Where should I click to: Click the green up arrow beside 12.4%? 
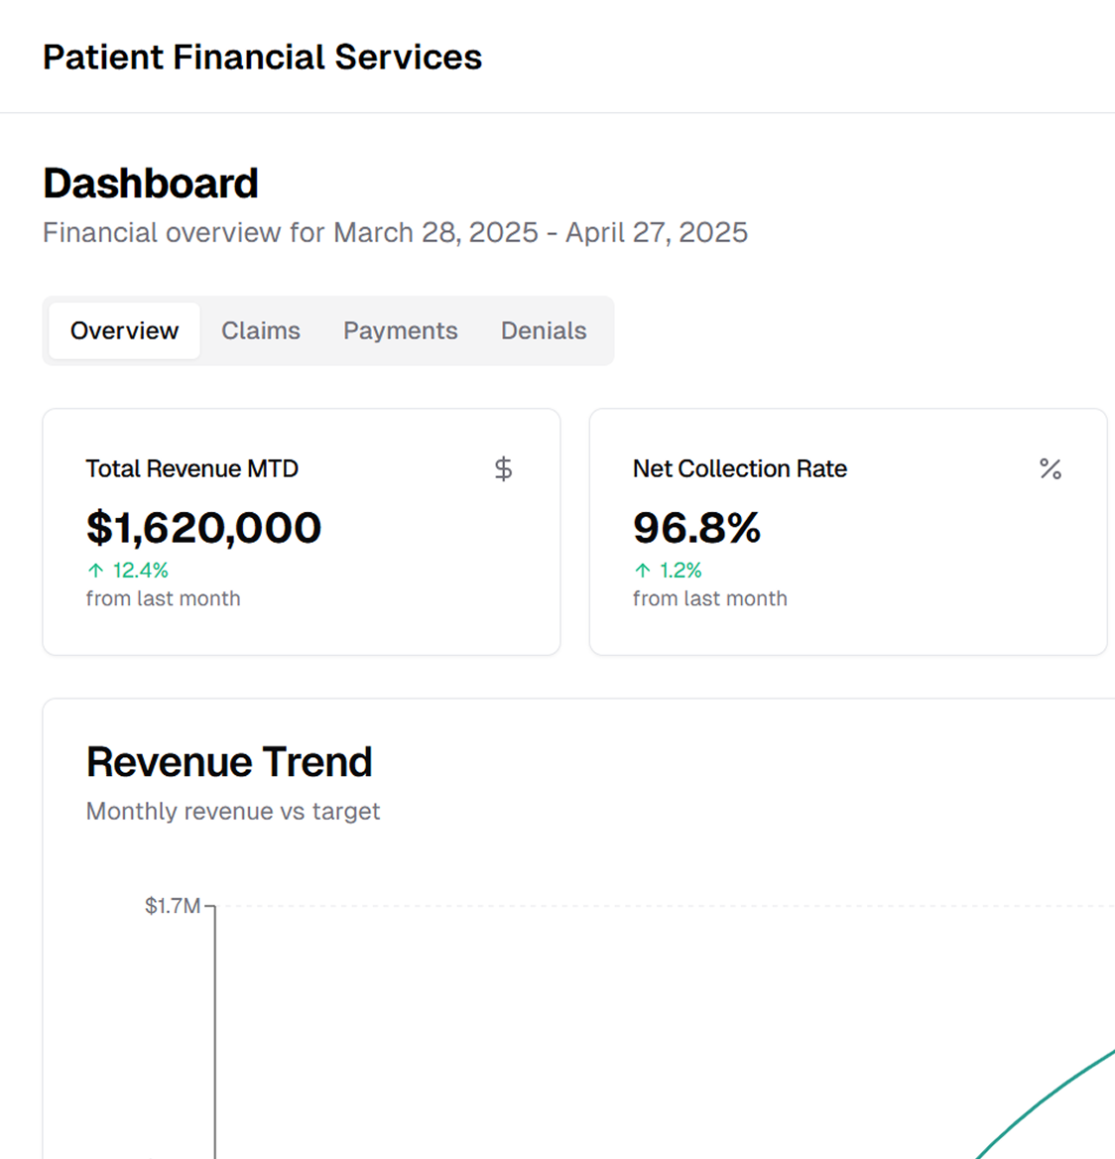point(96,571)
